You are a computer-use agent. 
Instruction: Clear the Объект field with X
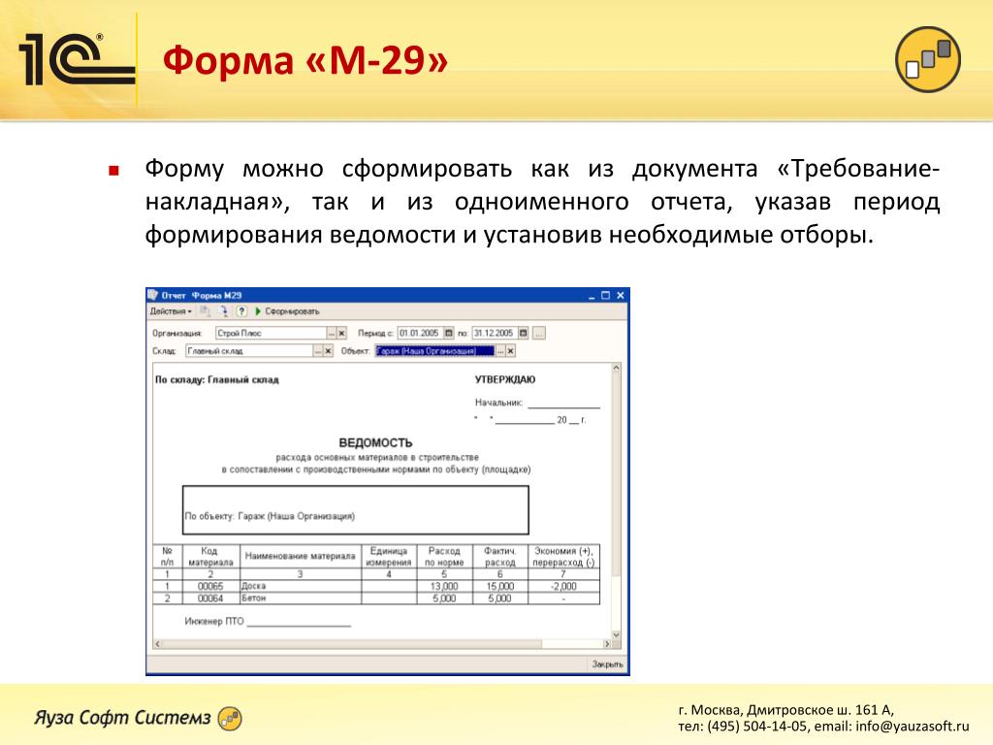510,351
